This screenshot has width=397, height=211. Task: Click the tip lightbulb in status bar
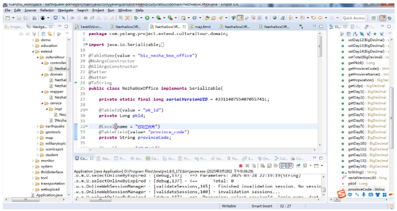tap(392, 206)
